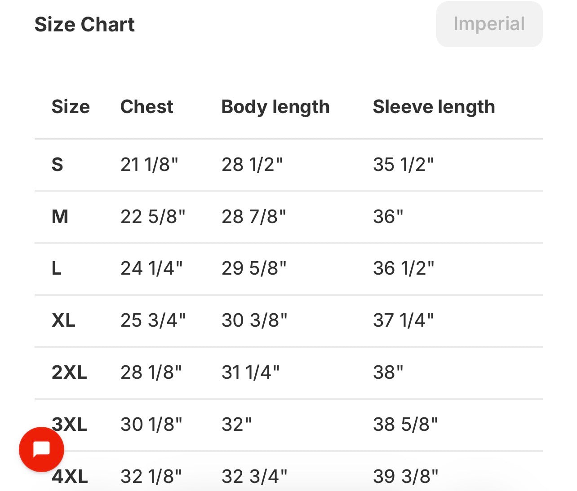The height and width of the screenshot is (491, 577).
Task: Click the 4XL sleeve length 39 3/8"
Action: pos(405,476)
